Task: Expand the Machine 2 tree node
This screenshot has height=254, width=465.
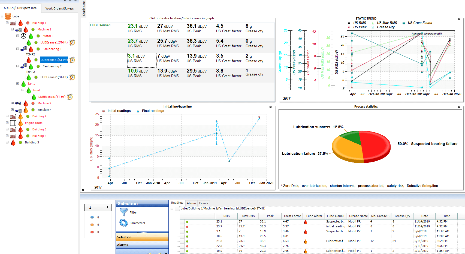Action: pos(12,103)
